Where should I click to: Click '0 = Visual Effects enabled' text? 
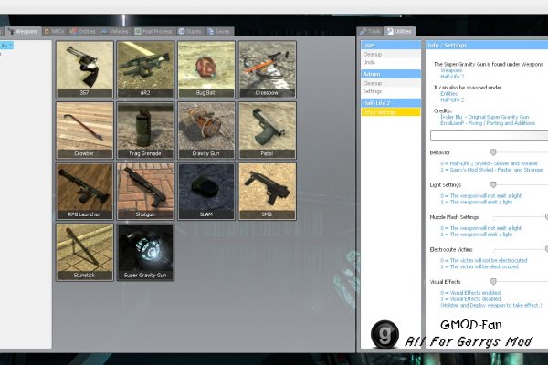coord(470,293)
